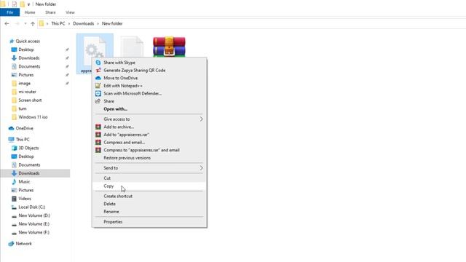466x262 pixels.
Task: Switch to the Home ribbon tab
Action: (x=30, y=12)
